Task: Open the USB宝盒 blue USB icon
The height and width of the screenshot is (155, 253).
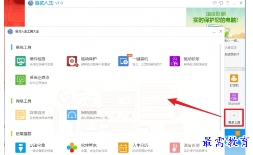Action: (20, 148)
